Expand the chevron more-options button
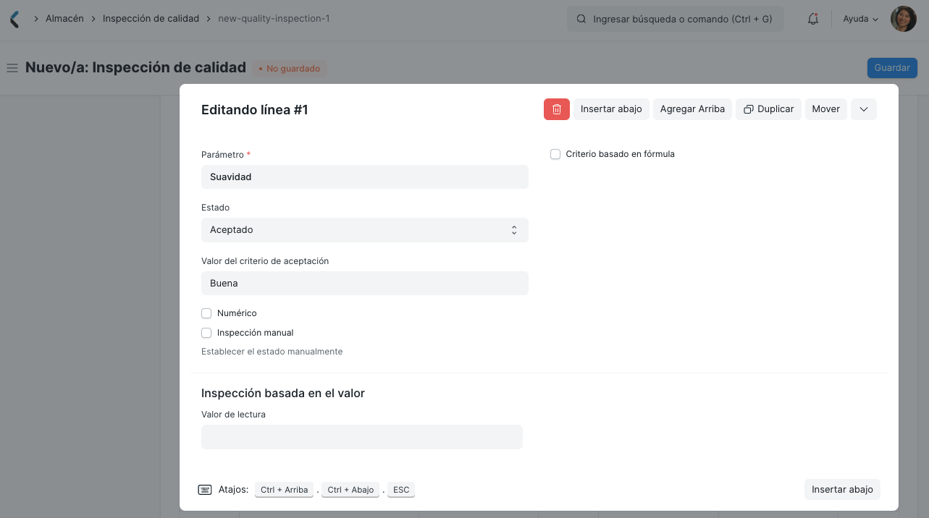929x518 pixels. point(864,109)
